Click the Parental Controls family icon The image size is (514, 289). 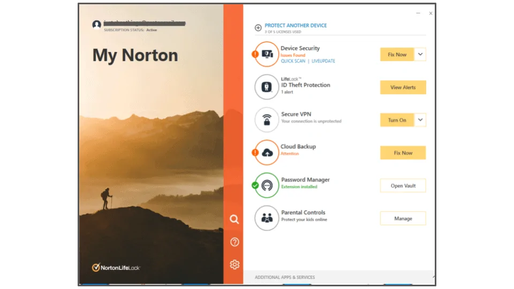coord(267,218)
